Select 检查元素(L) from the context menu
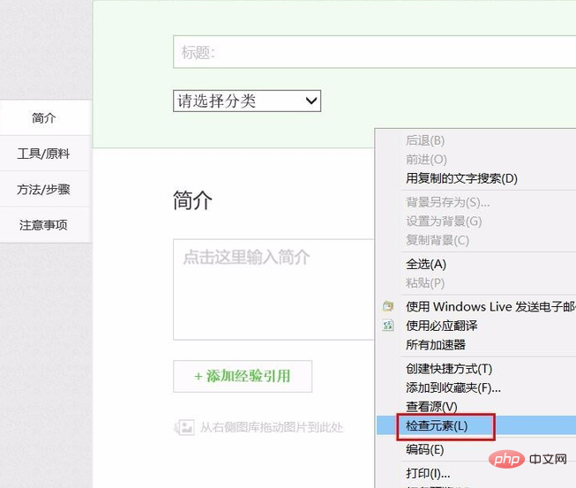The image size is (576, 488). point(436,426)
